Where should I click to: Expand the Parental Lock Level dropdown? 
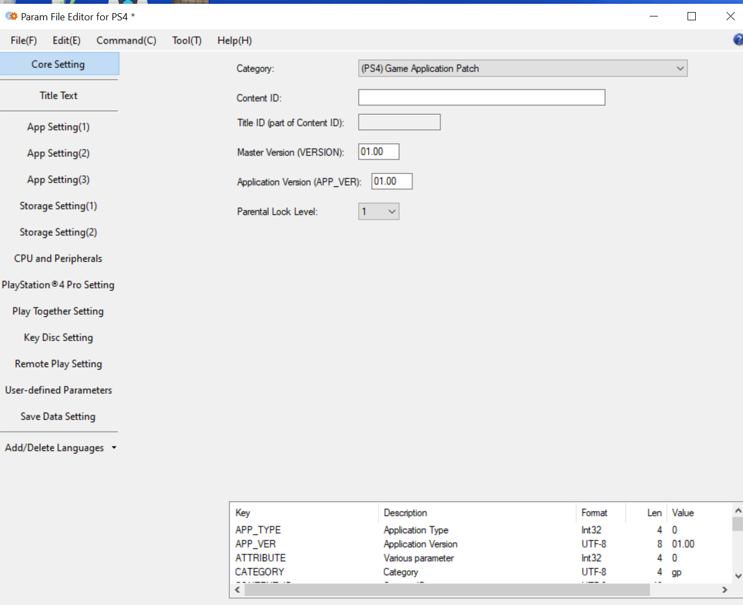click(379, 211)
